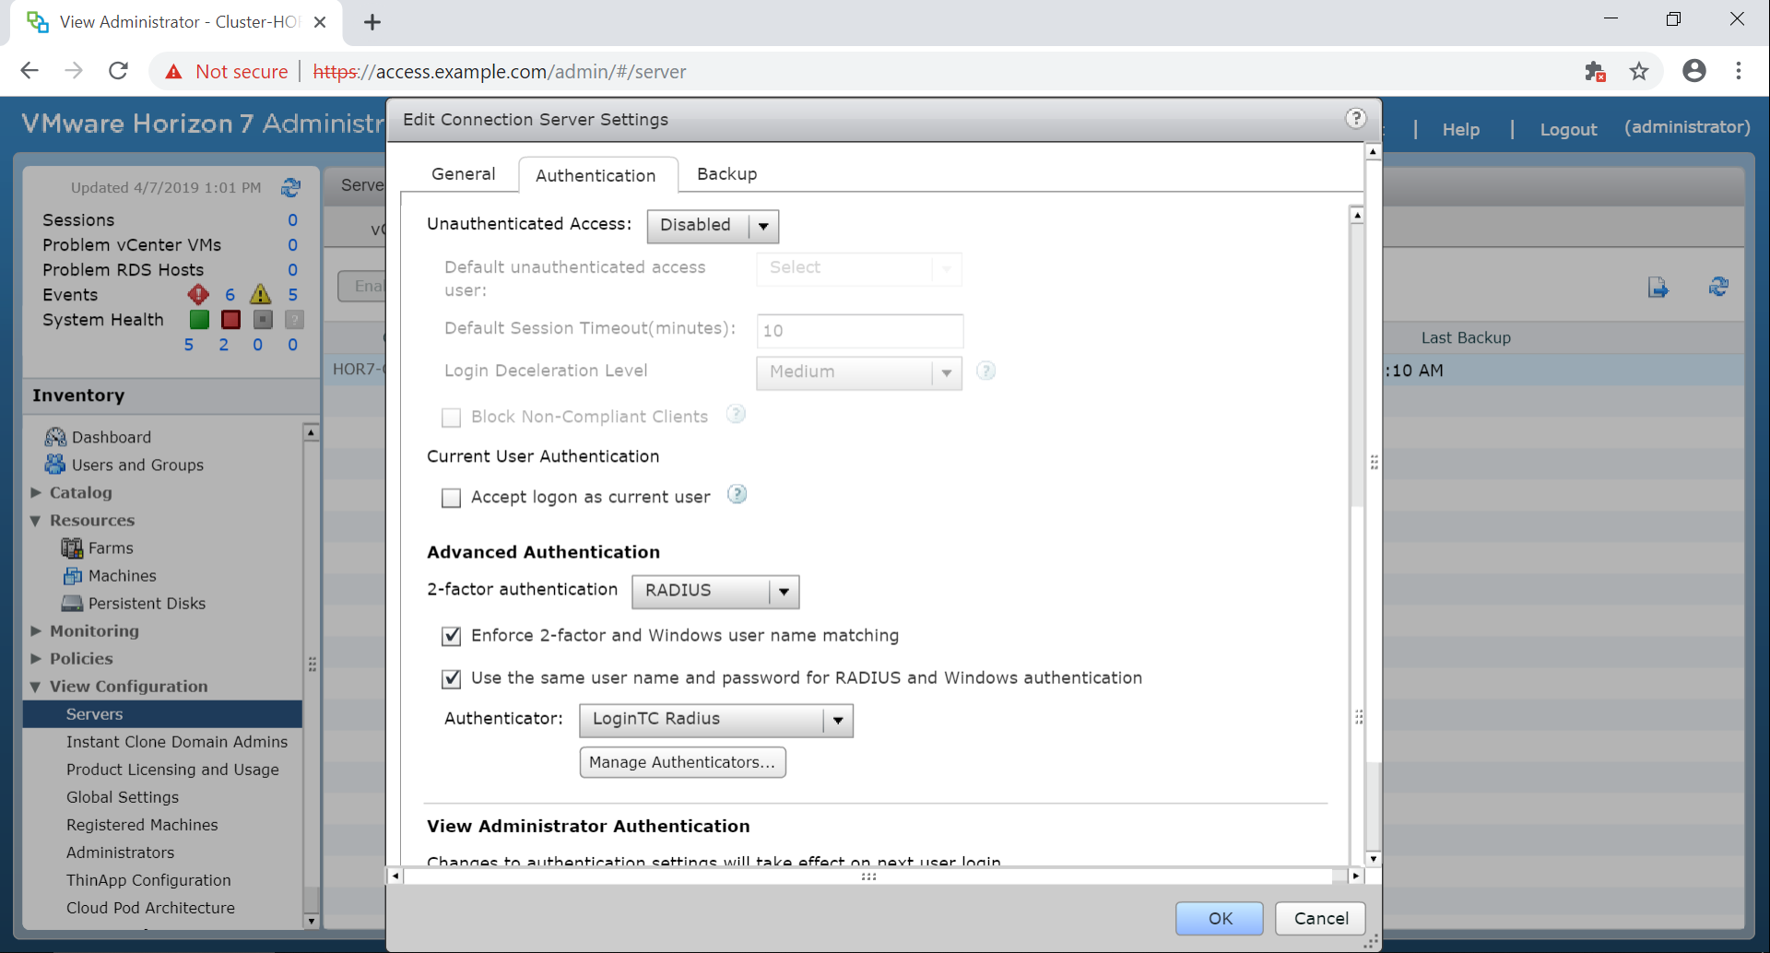Open Default unauthenticated access user Select dropdown
This screenshot has height=953, width=1770.
(x=859, y=268)
